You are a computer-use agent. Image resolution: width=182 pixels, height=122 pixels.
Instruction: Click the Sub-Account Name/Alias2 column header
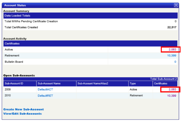point(102,84)
